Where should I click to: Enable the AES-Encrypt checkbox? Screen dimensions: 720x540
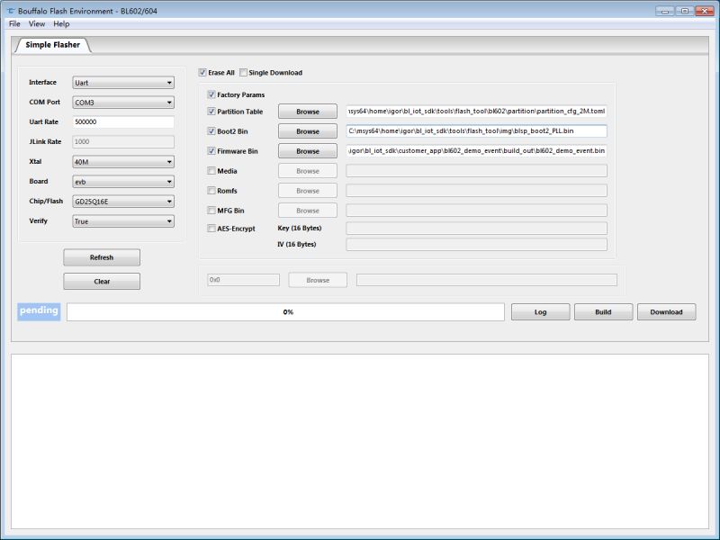(x=211, y=229)
